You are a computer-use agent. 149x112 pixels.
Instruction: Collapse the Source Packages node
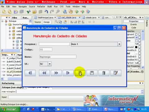point(6,25)
